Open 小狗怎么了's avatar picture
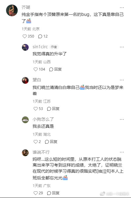This screenshot has width=131, height=198. (25, 120)
